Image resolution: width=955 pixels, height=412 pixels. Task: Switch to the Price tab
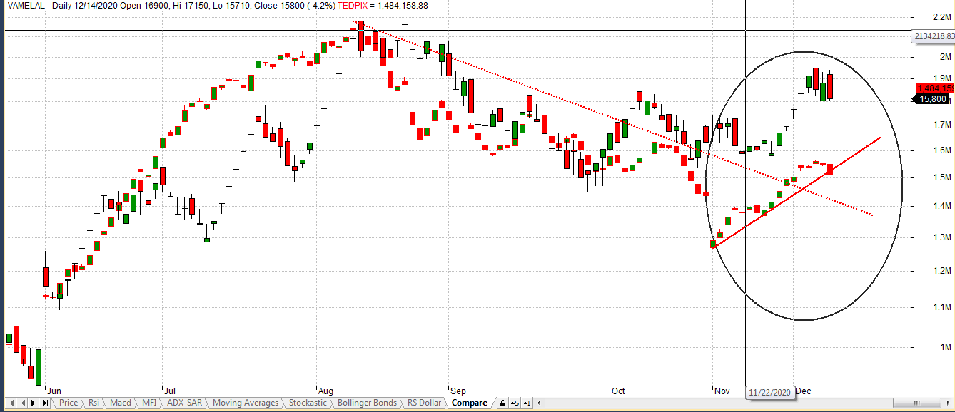pos(69,403)
